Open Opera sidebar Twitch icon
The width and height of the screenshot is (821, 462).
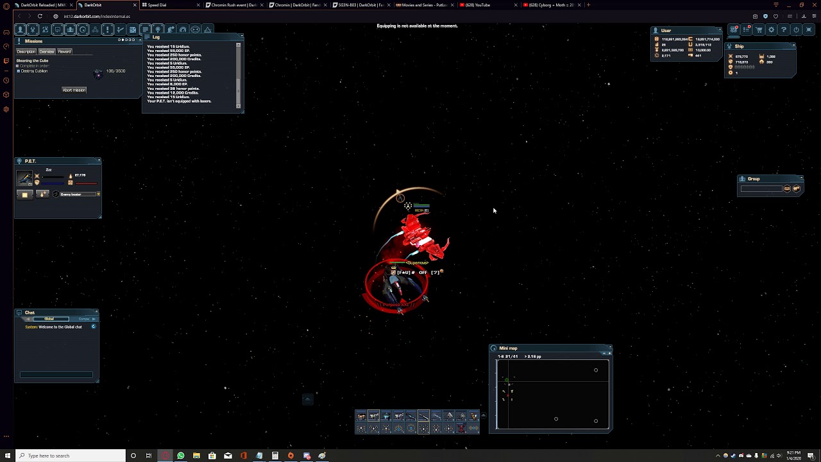coord(6,61)
